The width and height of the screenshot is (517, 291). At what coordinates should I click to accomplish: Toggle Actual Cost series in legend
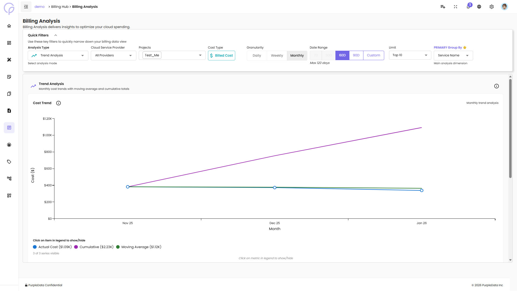52,247
